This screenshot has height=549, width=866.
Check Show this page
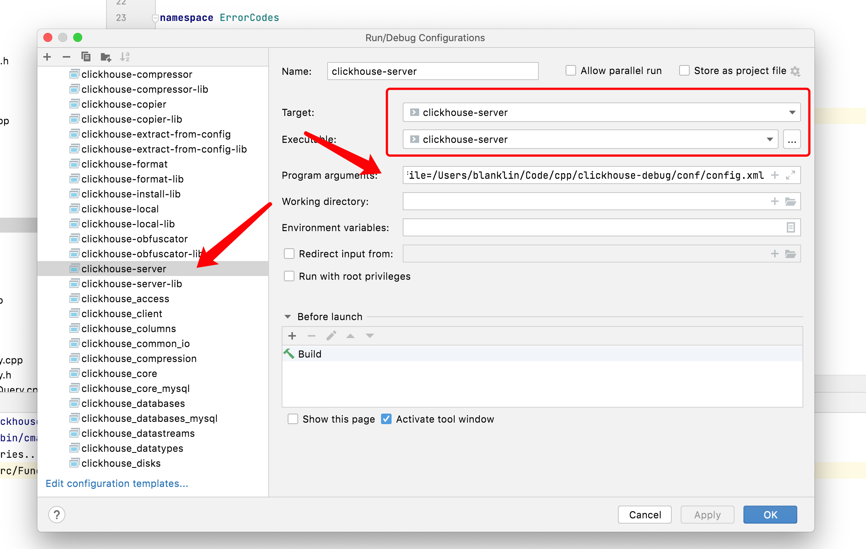click(x=293, y=419)
